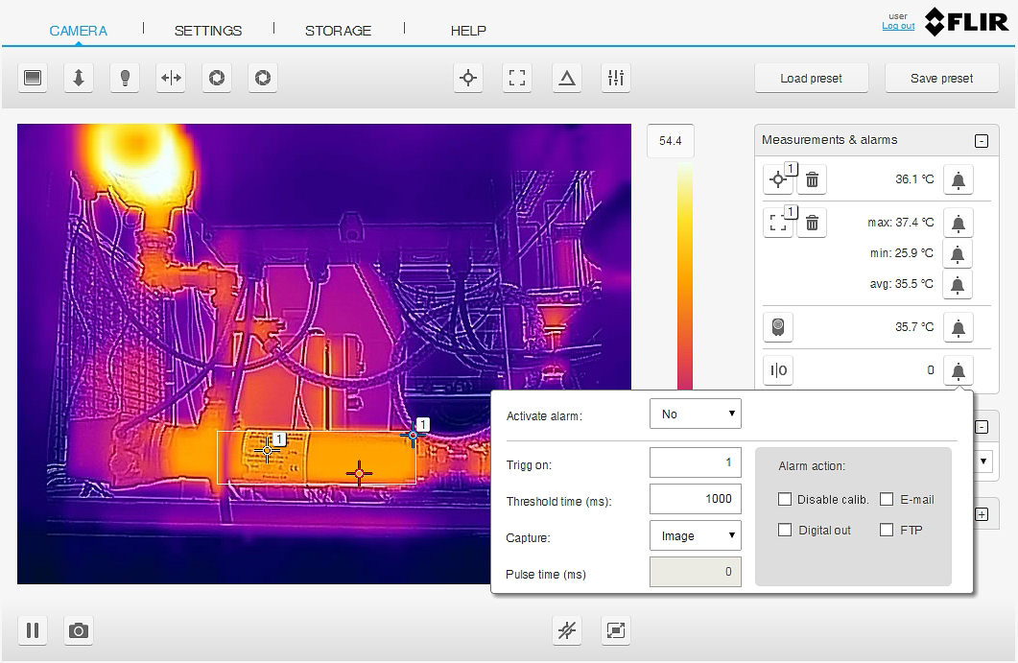Image resolution: width=1018 pixels, height=663 pixels.
Task: Click the Log out link
Action: [898, 26]
